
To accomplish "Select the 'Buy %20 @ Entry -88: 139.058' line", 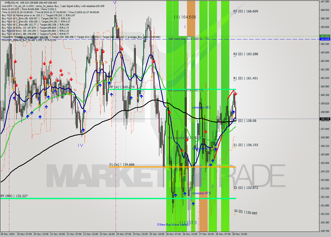I will pos(35,34).
